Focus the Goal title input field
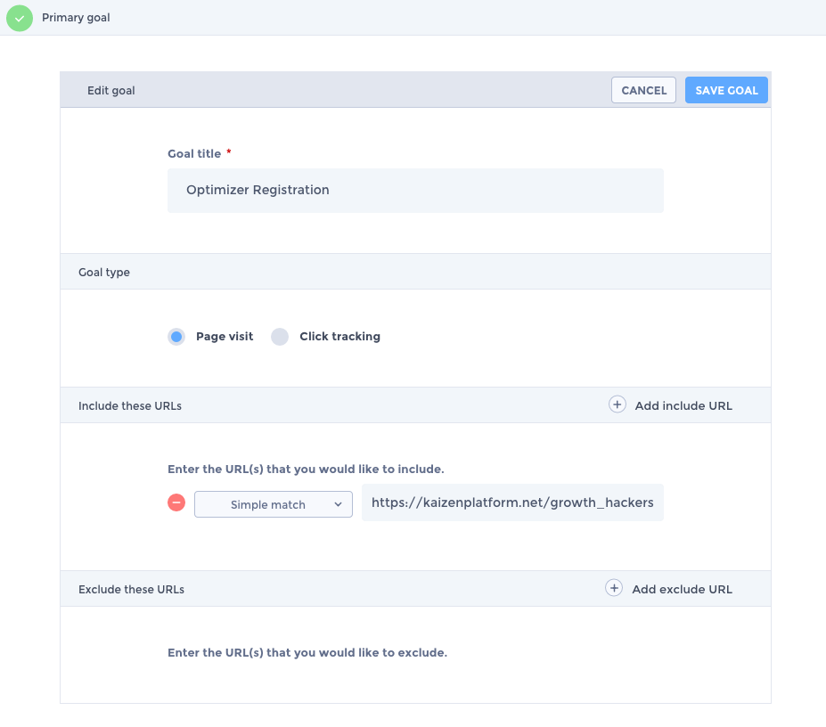This screenshot has height=727, width=826. (415, 191)
